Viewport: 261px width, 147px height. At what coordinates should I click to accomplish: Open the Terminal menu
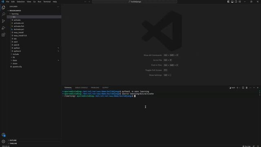pyautogui.click(x=47, y=2)
